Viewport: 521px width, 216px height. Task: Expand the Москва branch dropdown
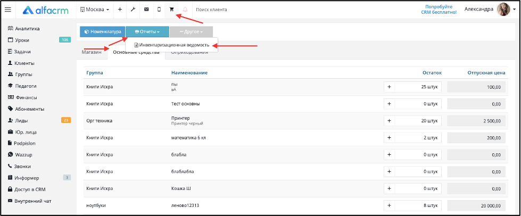[95, 10]
